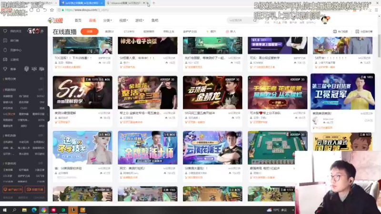
Task: Open the 云顶花活王 stream thumbnail
Action: click(212, 148)
